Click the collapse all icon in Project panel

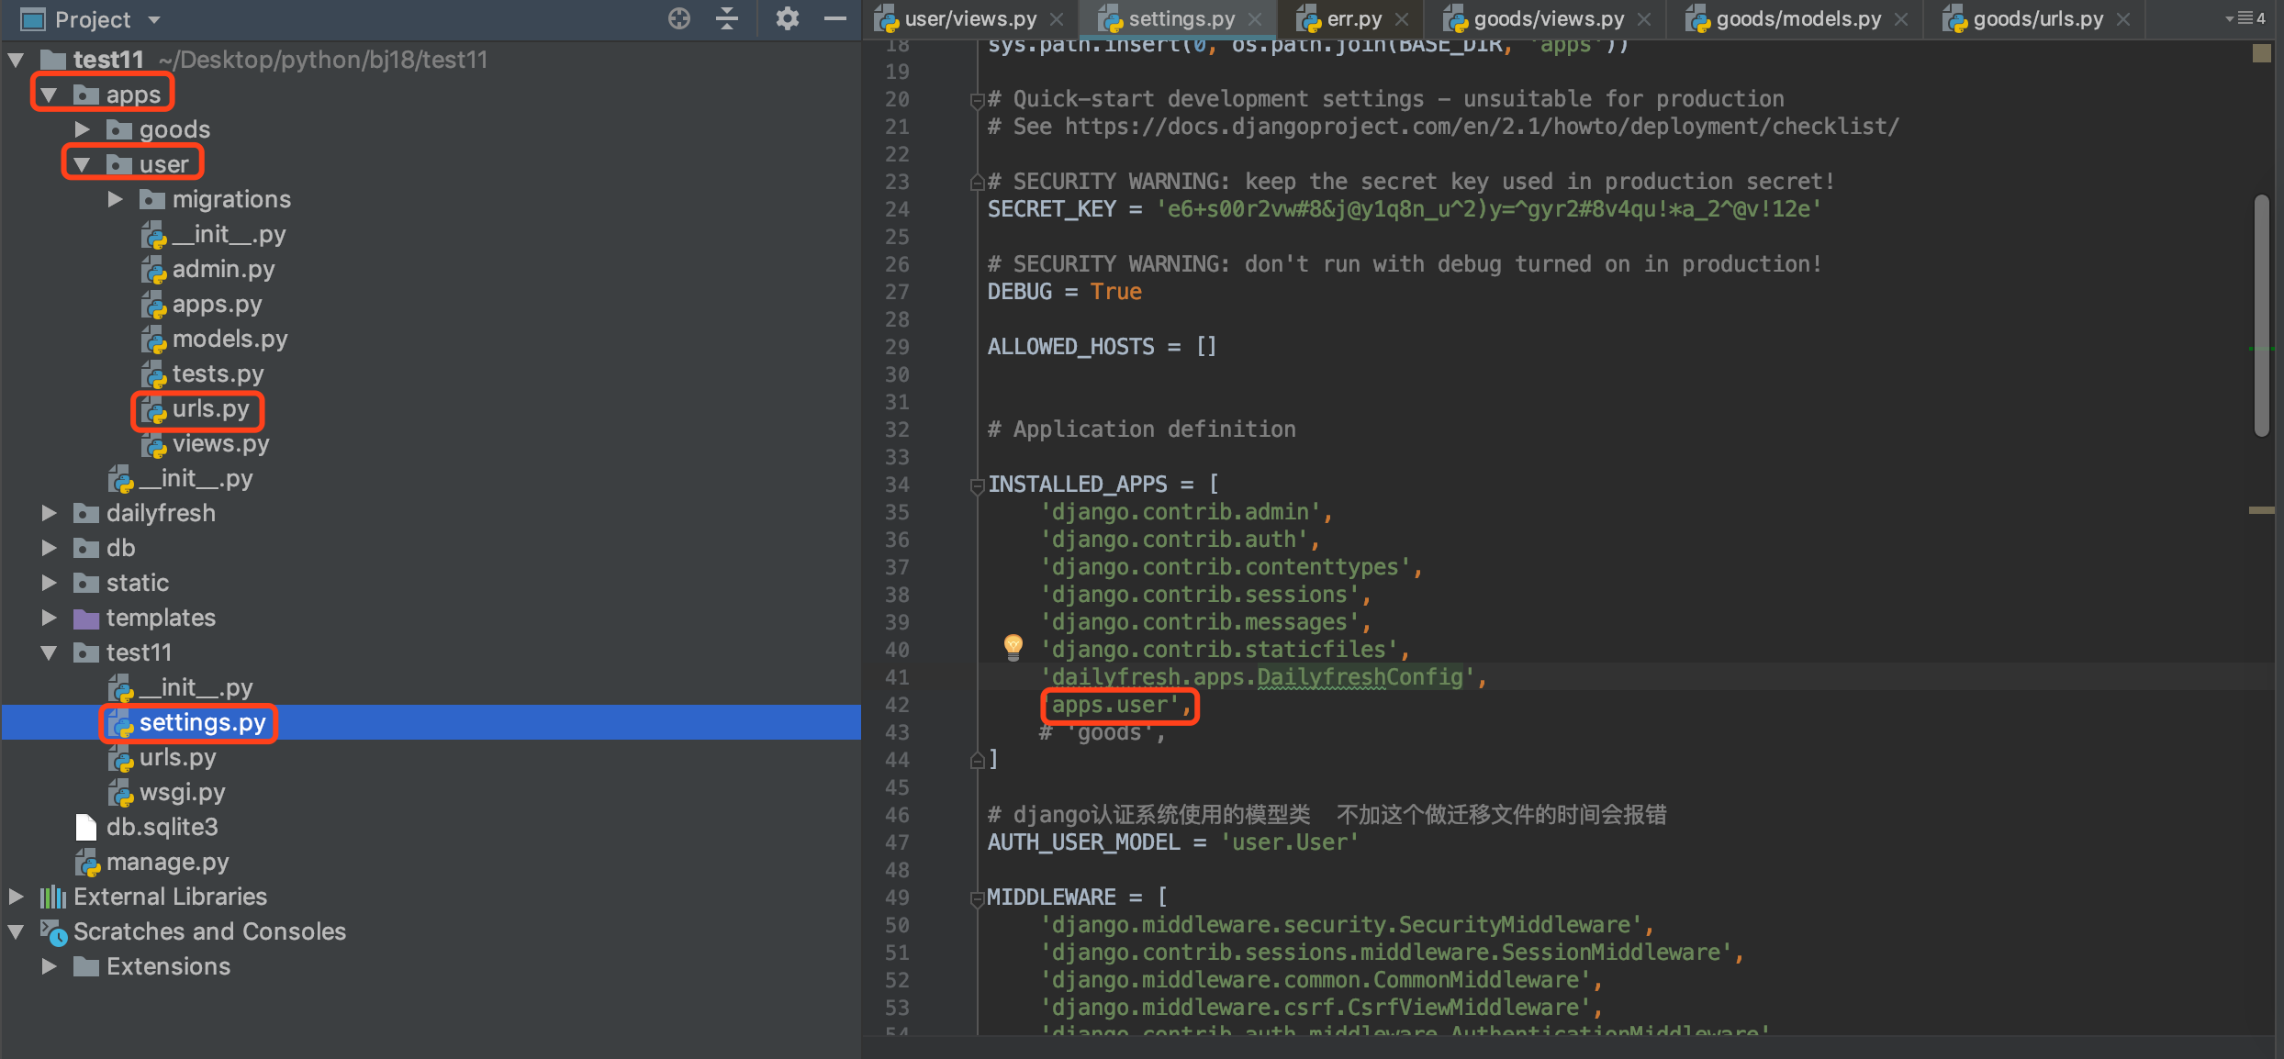click(x=727, y=18)
